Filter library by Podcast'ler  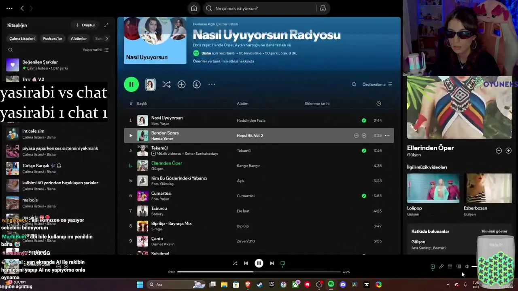click(53, 39)
